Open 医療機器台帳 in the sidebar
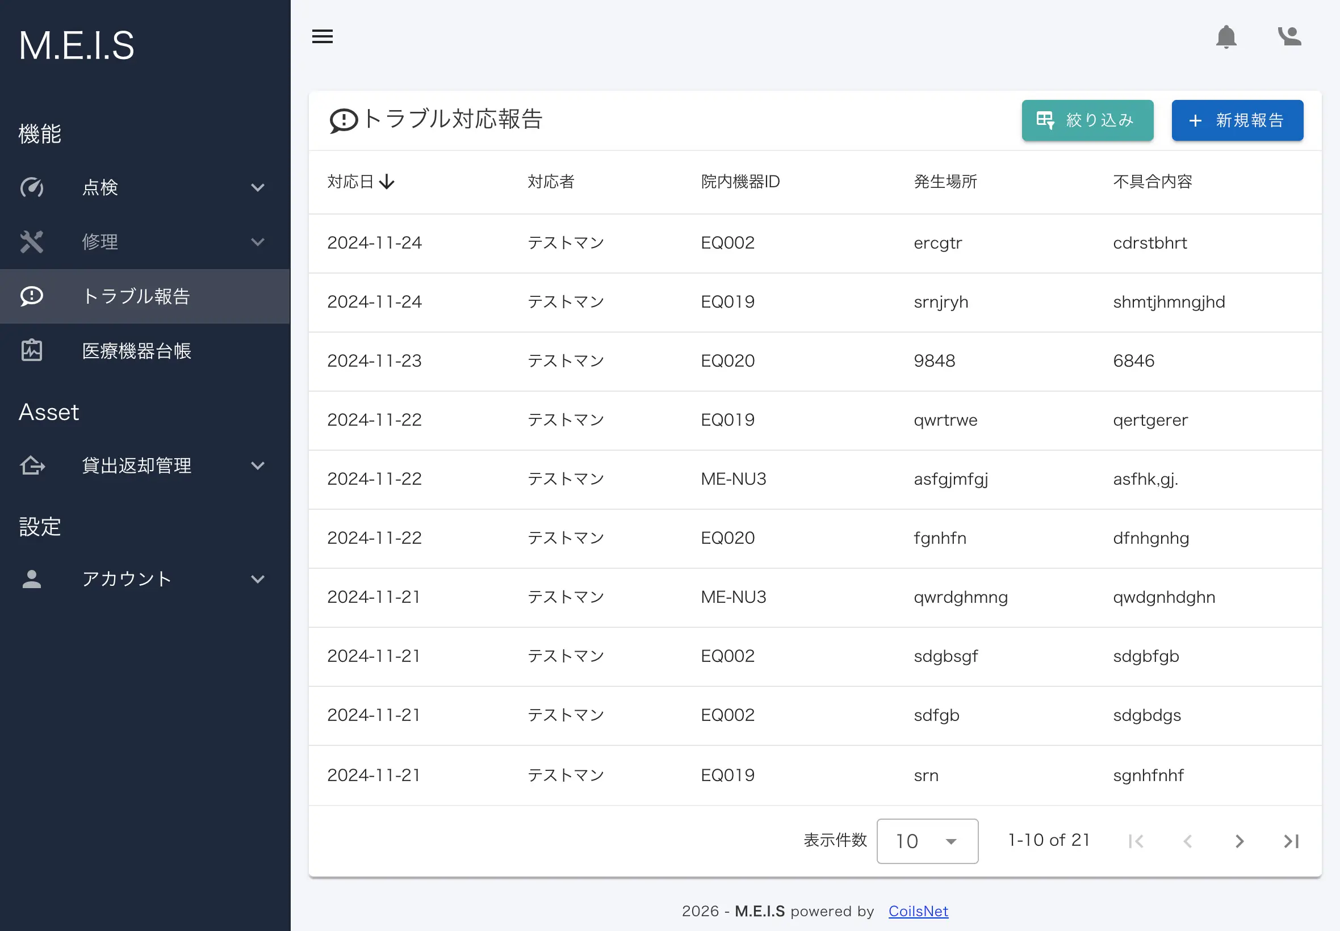The width and height of the screenshot is (1340, 931). [x=145, y=351]
